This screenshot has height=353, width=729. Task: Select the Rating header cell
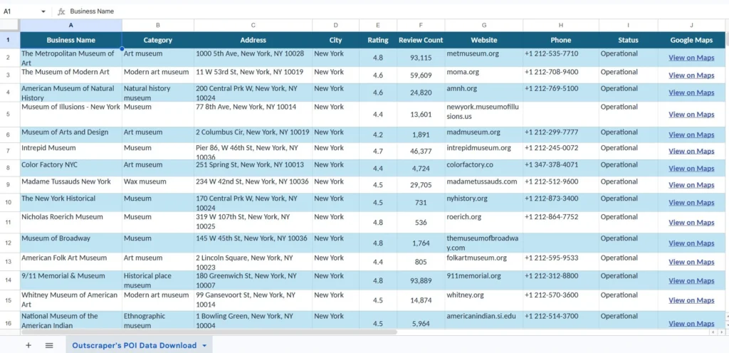[x=378, y=40]
